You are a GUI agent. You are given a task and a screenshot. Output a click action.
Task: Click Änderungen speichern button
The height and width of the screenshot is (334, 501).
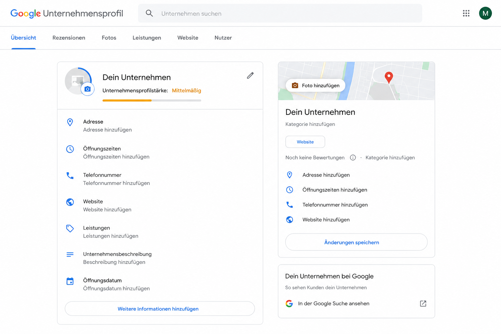tap(356, 242)
